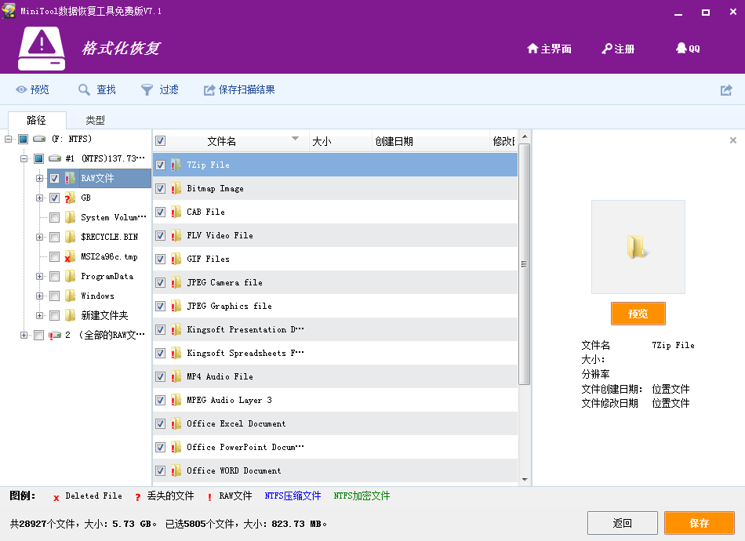This screenshot has width=745, height=541.
Task: Click the orange 预览 button in preview pane
Action: pos(638,314)
